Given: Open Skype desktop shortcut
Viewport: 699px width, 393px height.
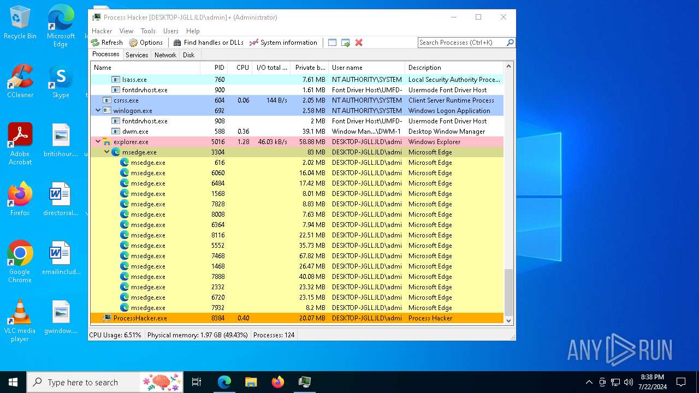Looking at the screenshot, I should 61,81.
